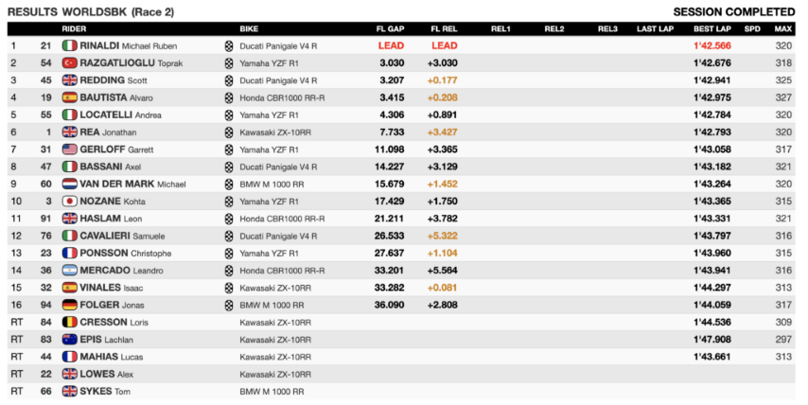This screenshot has width=808, height=405.
Task: Click the REL1 column header
Action: tap(501, 28)
